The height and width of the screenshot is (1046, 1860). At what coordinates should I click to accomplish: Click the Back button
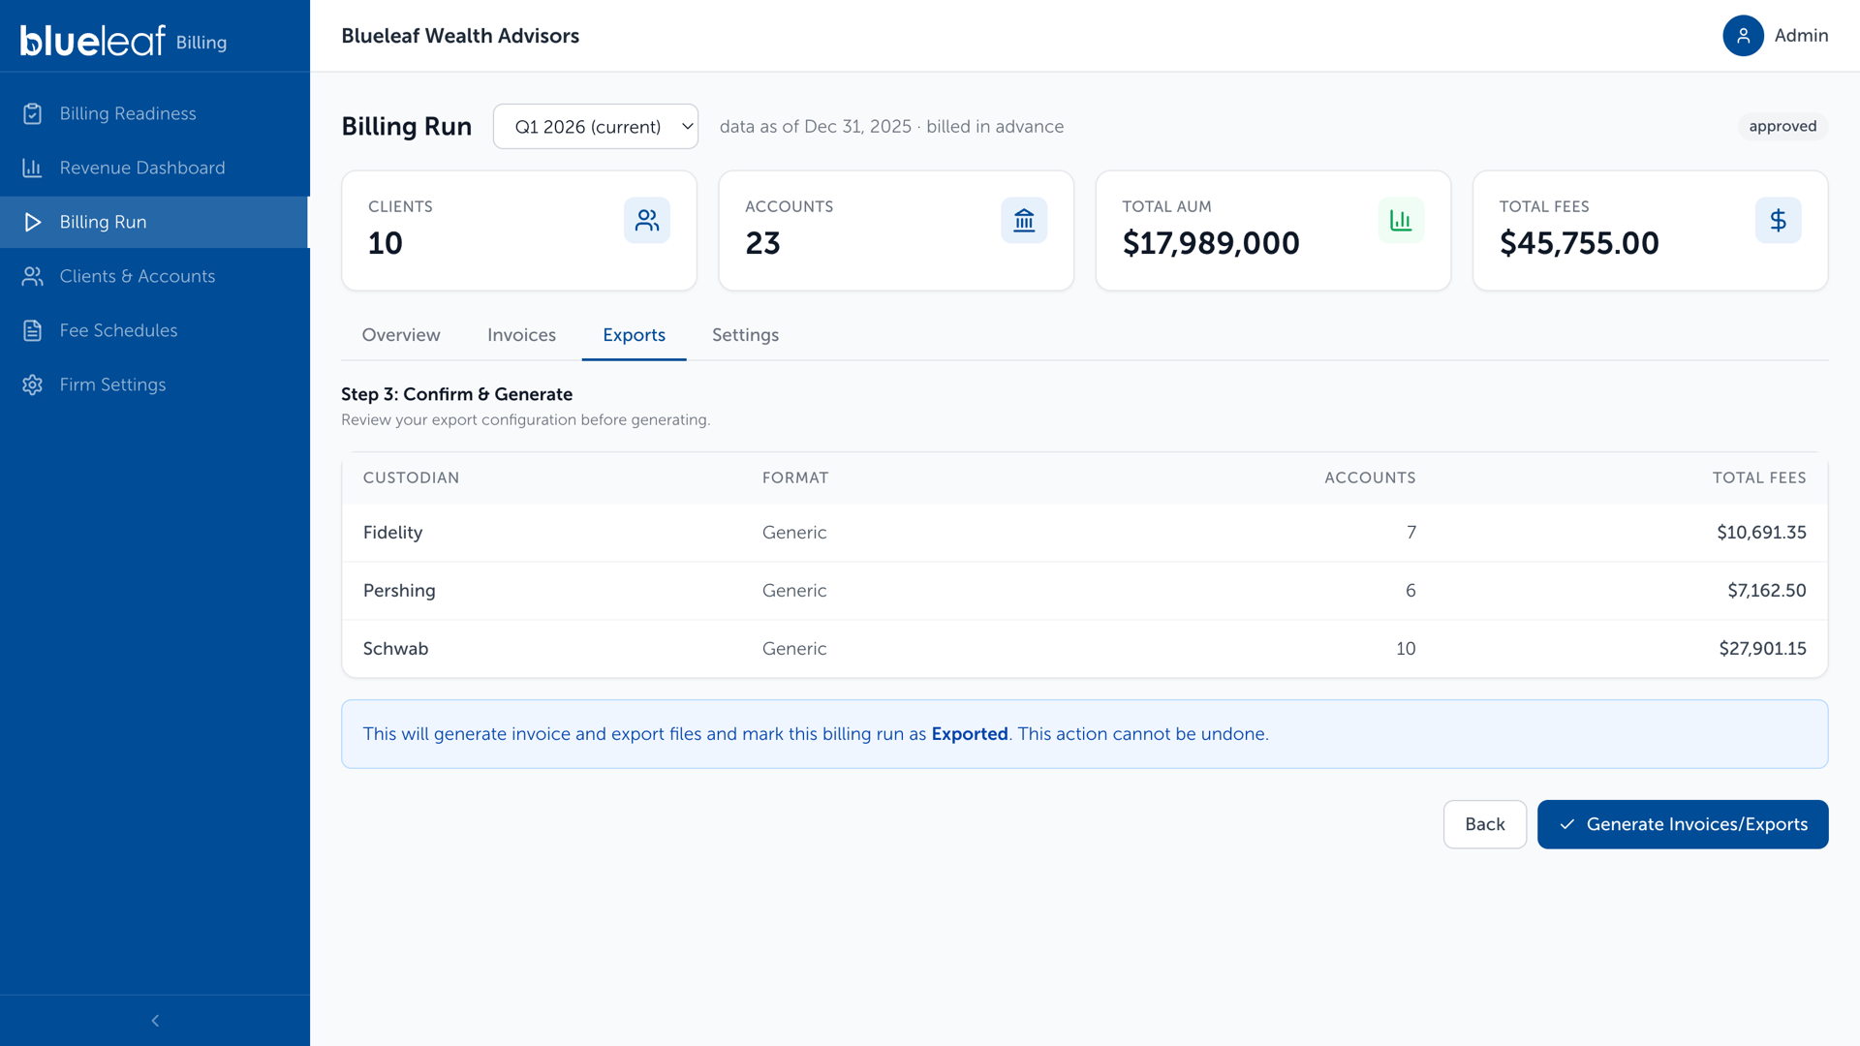pos(1484,824)
